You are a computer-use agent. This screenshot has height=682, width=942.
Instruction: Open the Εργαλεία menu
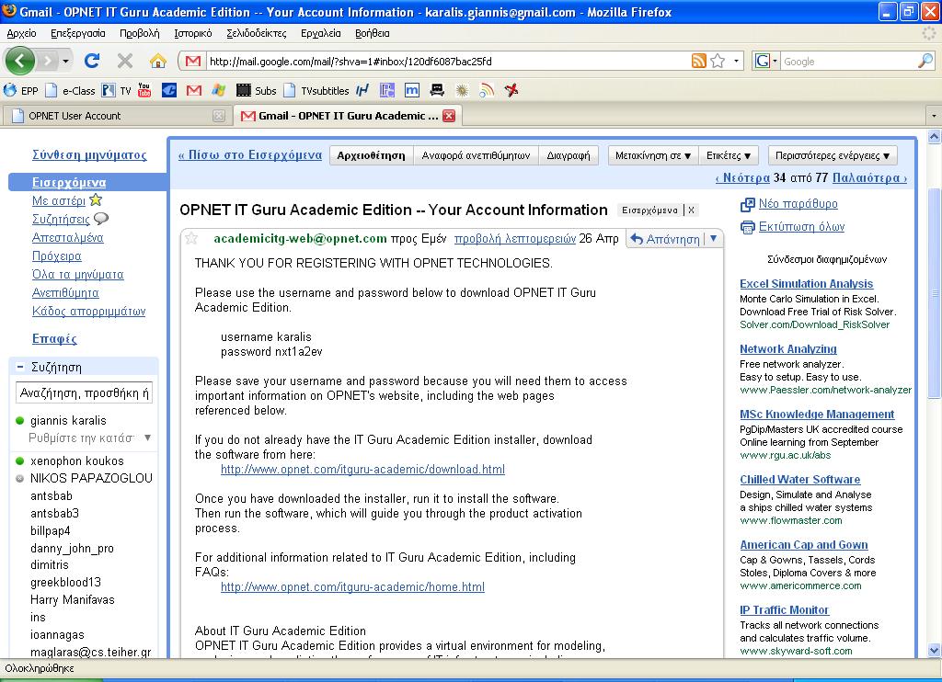point(321,33)
